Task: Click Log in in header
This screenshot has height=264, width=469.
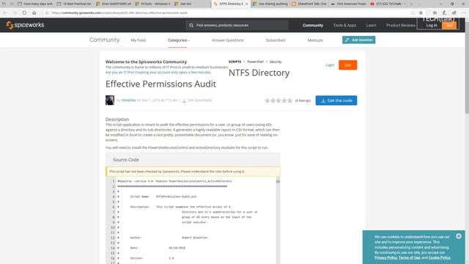Action: click(432, 26)
